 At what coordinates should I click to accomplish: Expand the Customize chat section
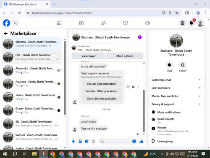(176, 80)
